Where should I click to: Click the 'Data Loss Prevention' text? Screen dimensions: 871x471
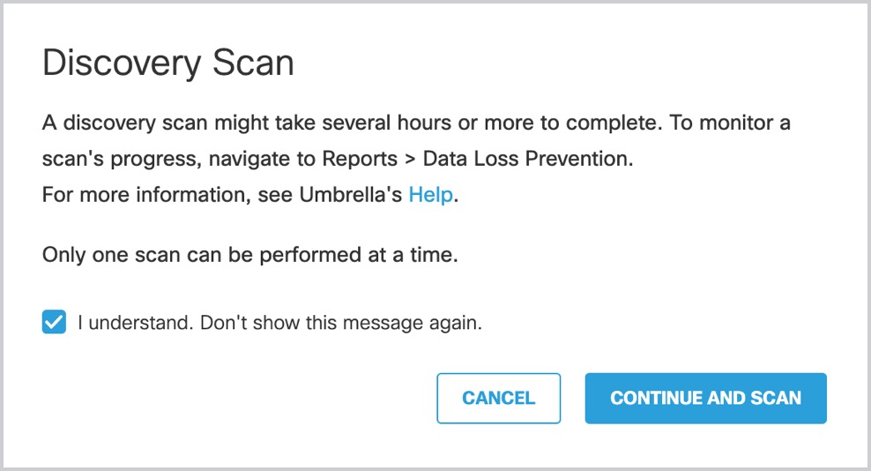(x=528, y=159)
